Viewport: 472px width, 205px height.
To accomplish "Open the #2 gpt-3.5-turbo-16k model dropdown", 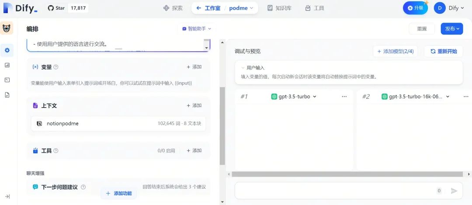I will pos(416,97).
